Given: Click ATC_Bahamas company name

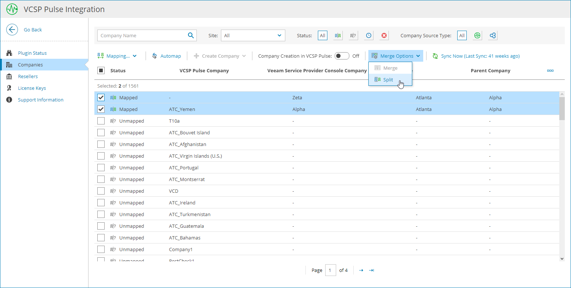Looking at the screenshot, I should click(x=185, y=238).
